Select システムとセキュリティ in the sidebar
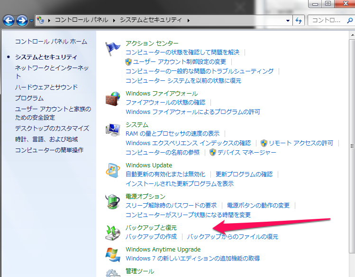 (x=46, y=57)
